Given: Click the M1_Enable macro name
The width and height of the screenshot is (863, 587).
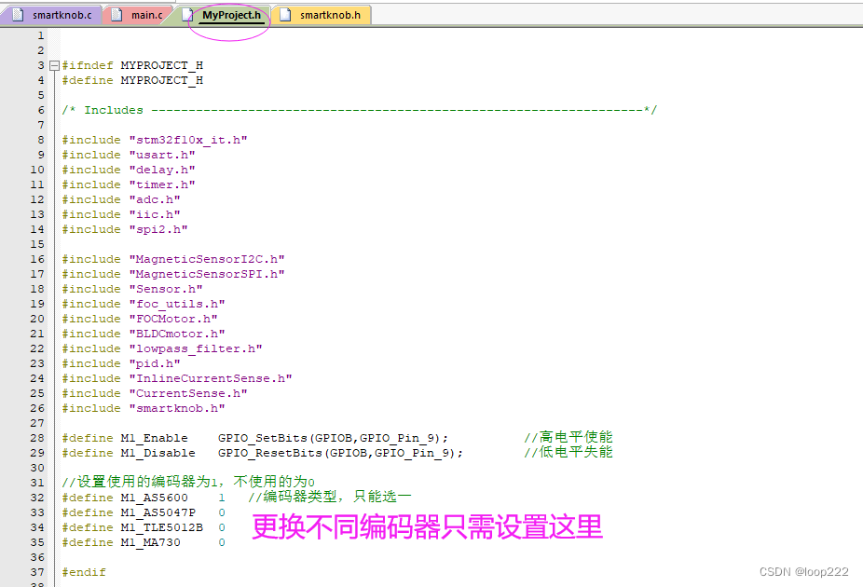Looking at the screenshot, I should point(154,438).
